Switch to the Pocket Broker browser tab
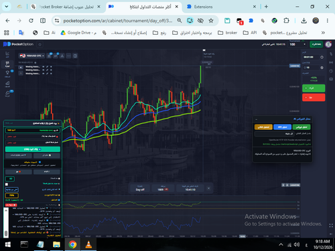 (66, 7)
